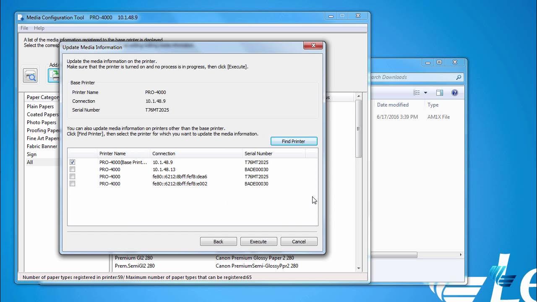Select the Plain Papers category

click(x=40, y=107)
